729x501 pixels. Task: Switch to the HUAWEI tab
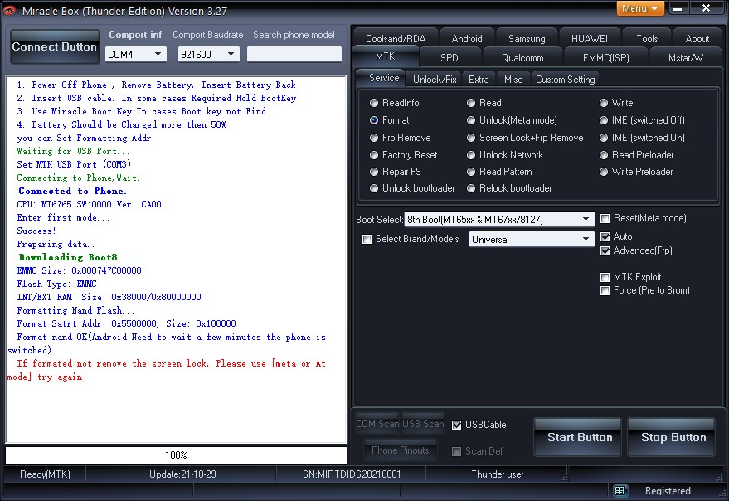pyautogui.click(x=589, y=39)
